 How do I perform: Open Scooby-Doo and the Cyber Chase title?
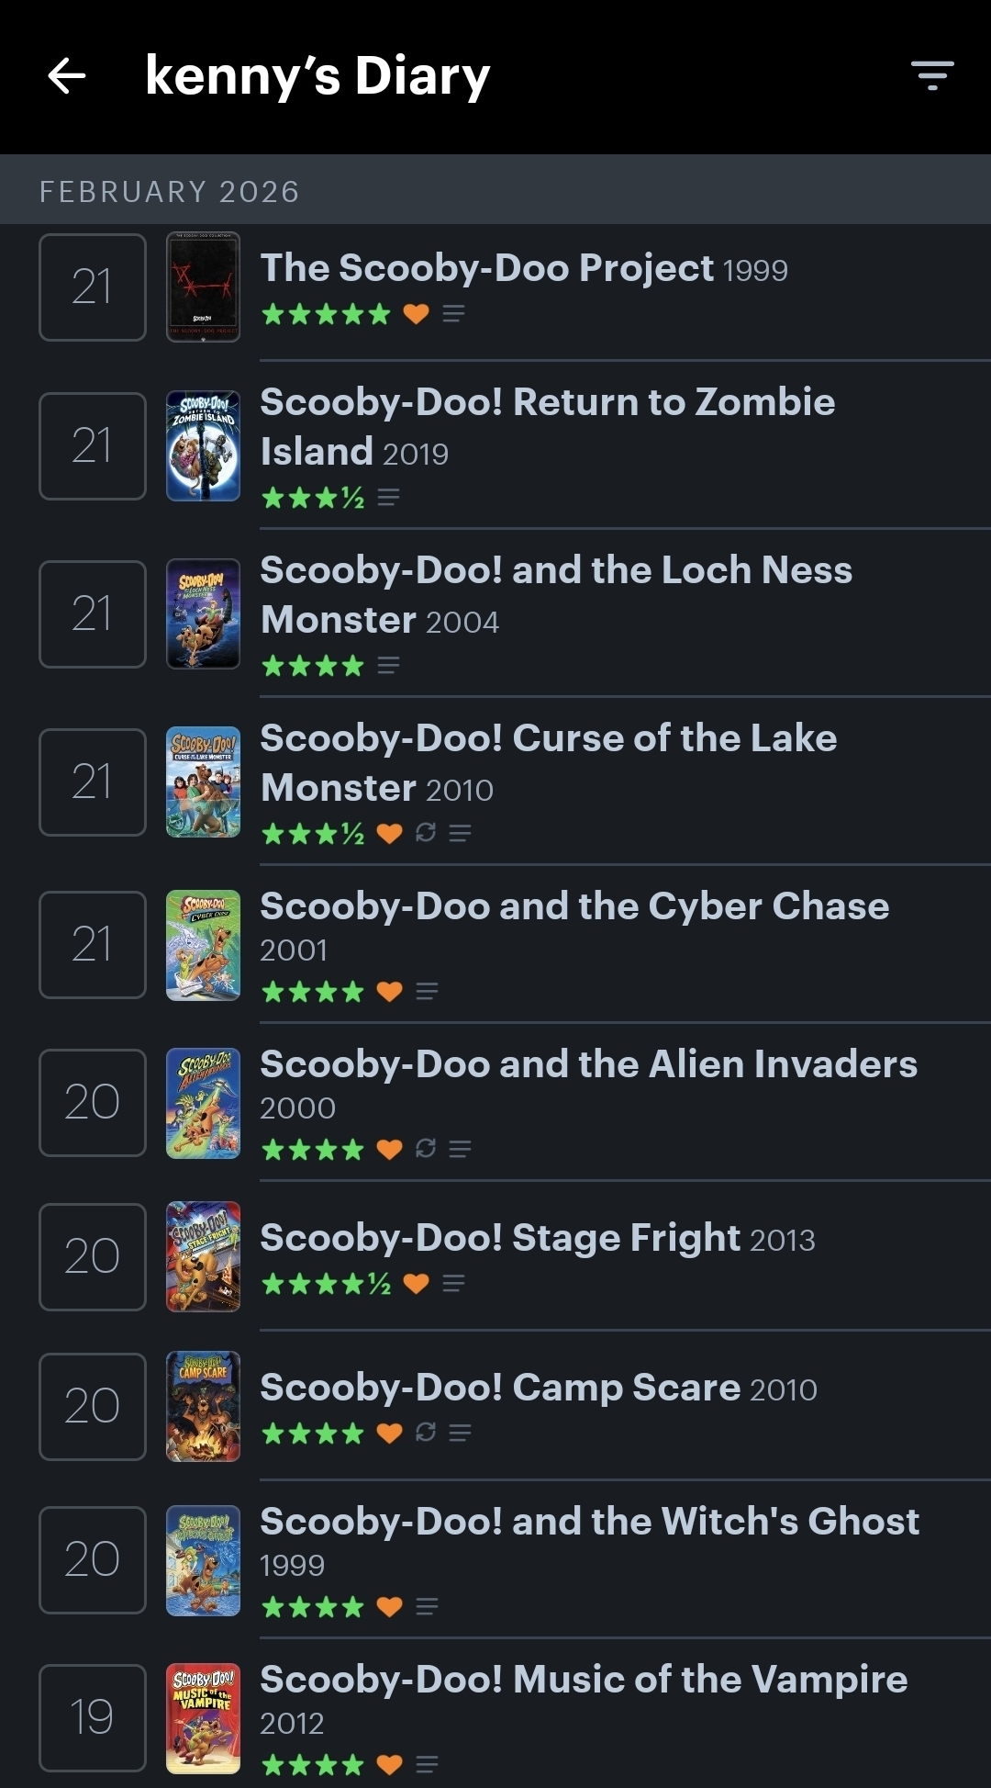pos(574,906)
